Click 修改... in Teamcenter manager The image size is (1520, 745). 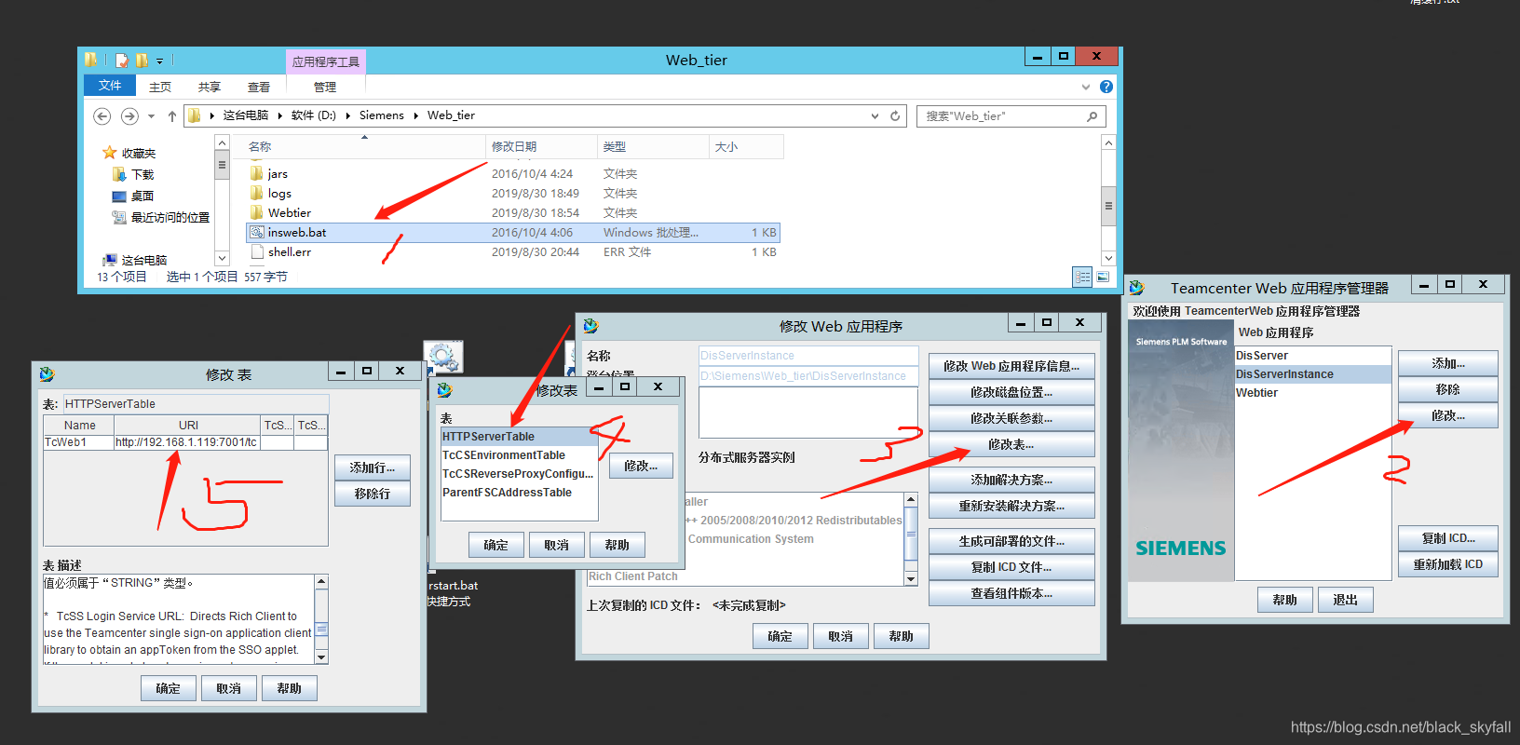tap(1448, 415)
